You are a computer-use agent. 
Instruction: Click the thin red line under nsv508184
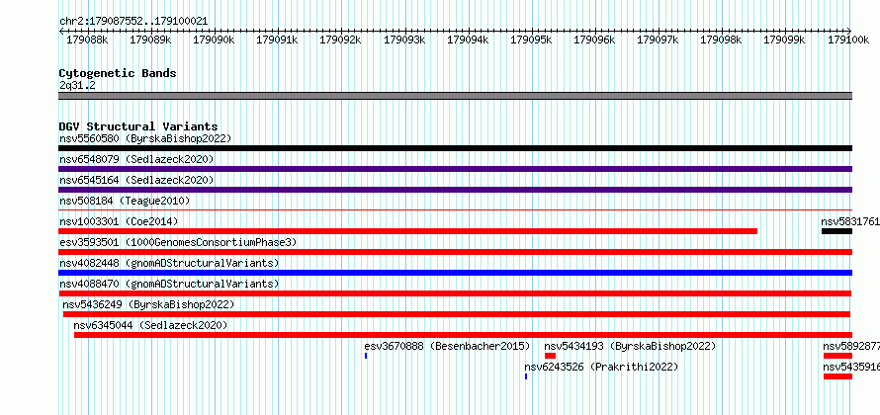(x=455, y=209)
